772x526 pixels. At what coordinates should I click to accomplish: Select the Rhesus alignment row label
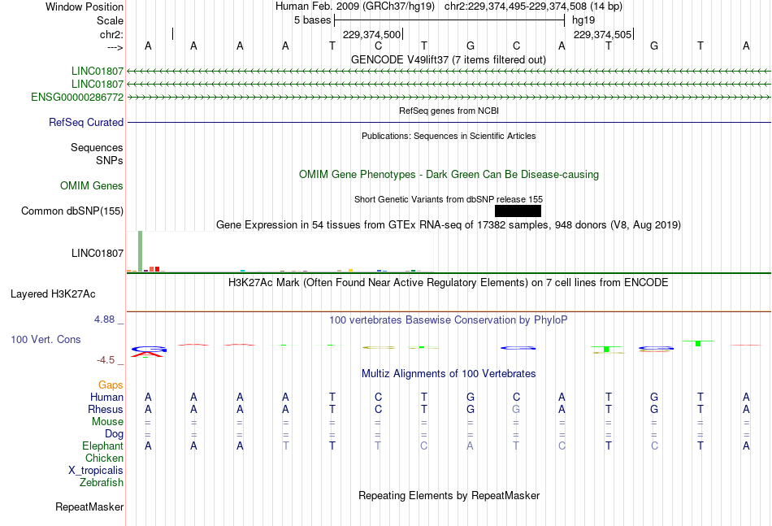point(106,409)
